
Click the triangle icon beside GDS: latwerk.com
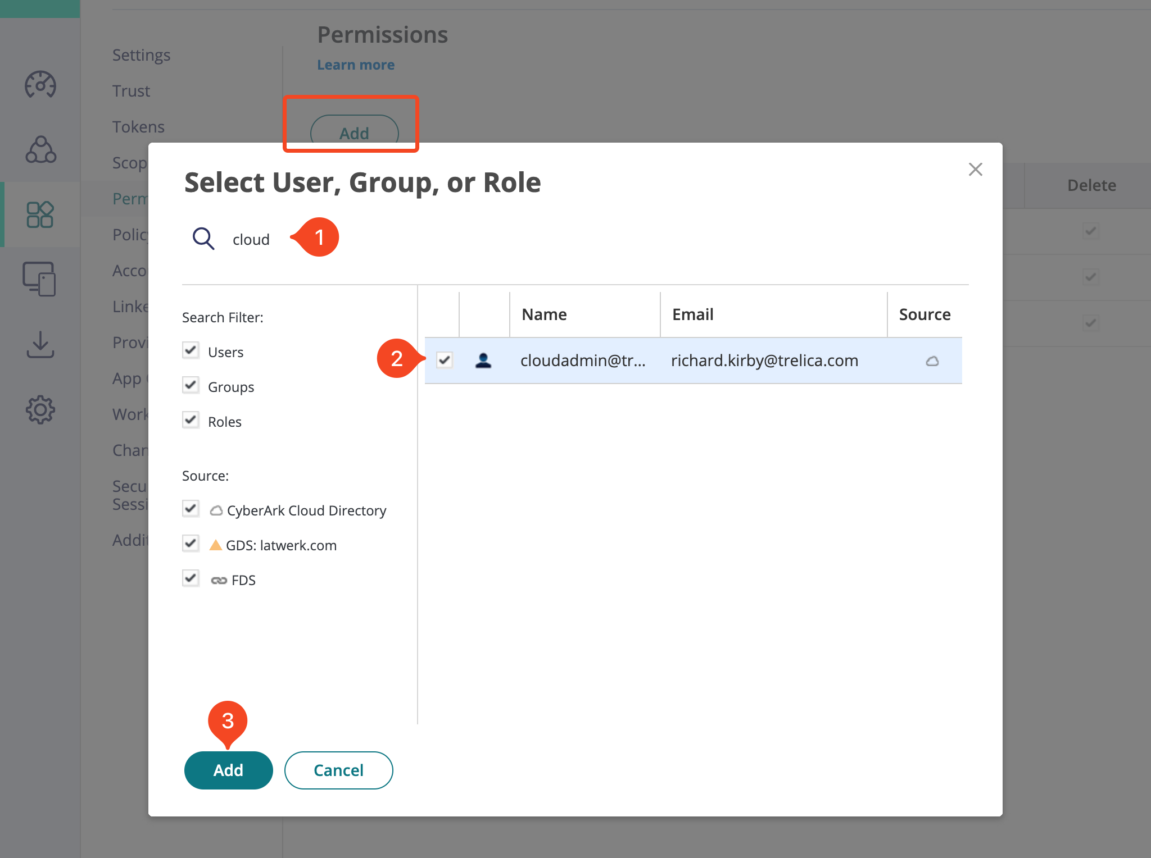tap(215, 545)
